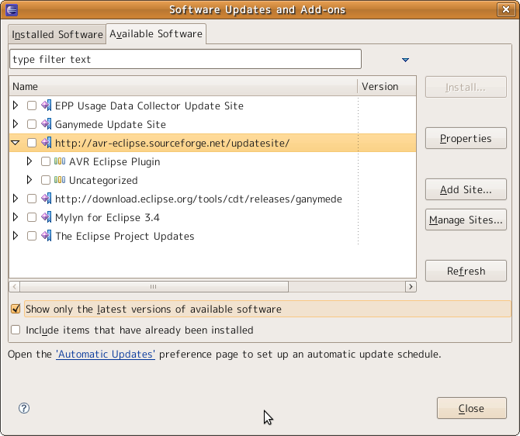Check the Uncategorized checkbox
Screen dimensions: 520x436
pyautogui.click(x=46, y=180)
